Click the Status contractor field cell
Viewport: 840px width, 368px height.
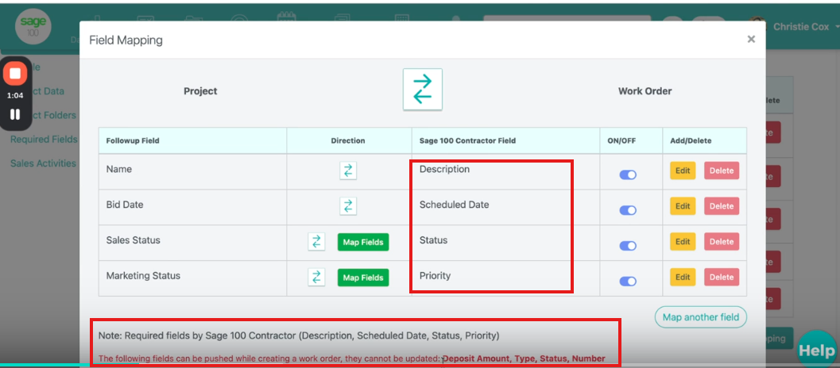coord(505,243)
